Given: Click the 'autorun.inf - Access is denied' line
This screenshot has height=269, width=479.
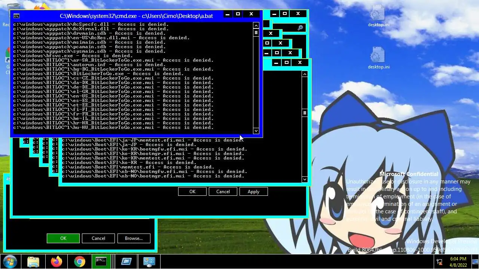Looking at the screenshot, I should (89, 65).
